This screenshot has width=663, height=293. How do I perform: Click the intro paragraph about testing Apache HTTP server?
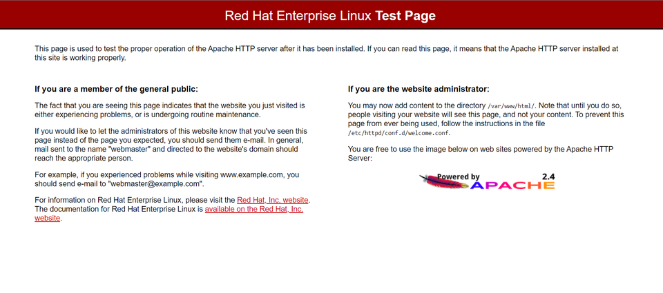[x=326, y=53]
